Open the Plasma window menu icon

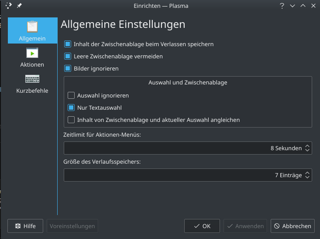tap(9, 6)
